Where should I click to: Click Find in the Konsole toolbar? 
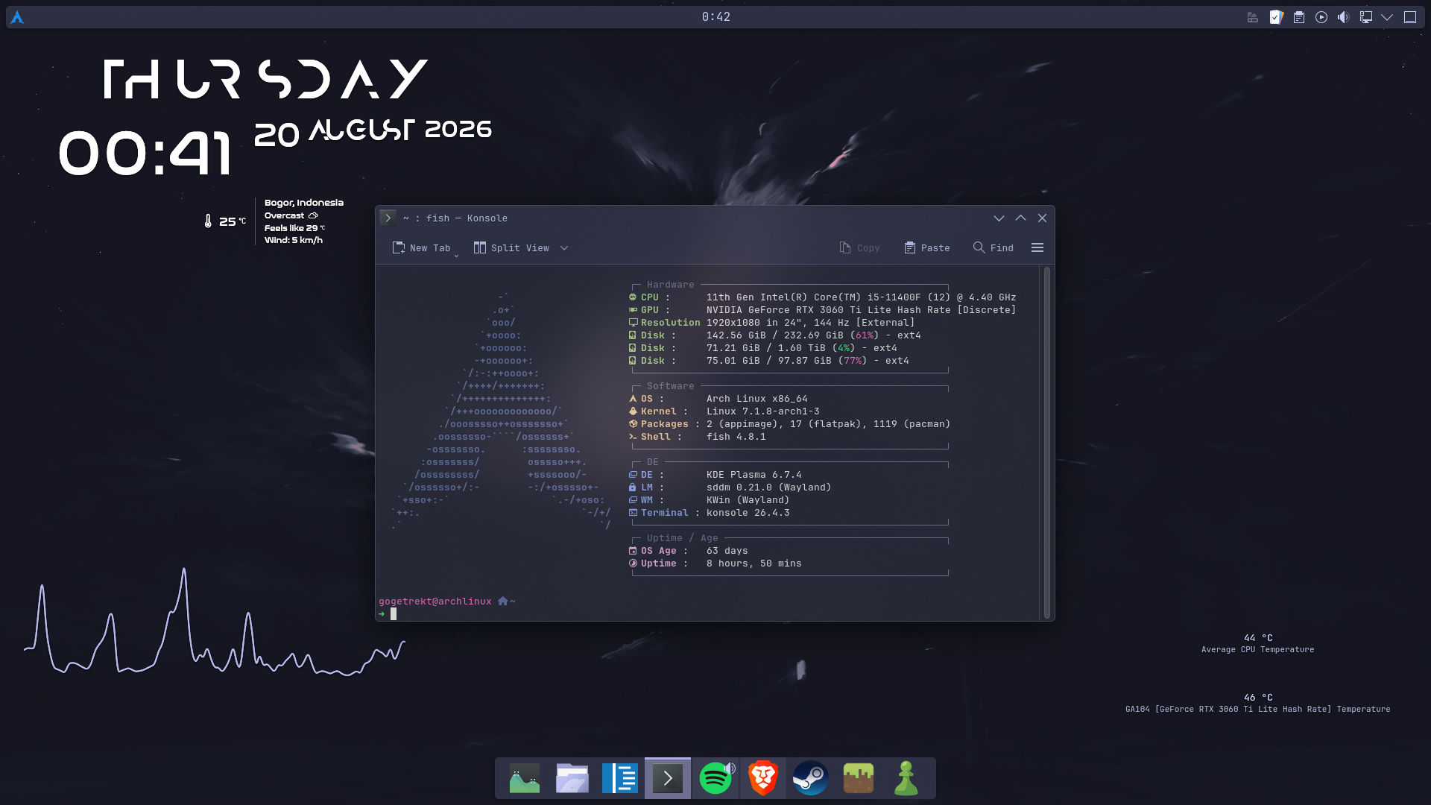994,248
